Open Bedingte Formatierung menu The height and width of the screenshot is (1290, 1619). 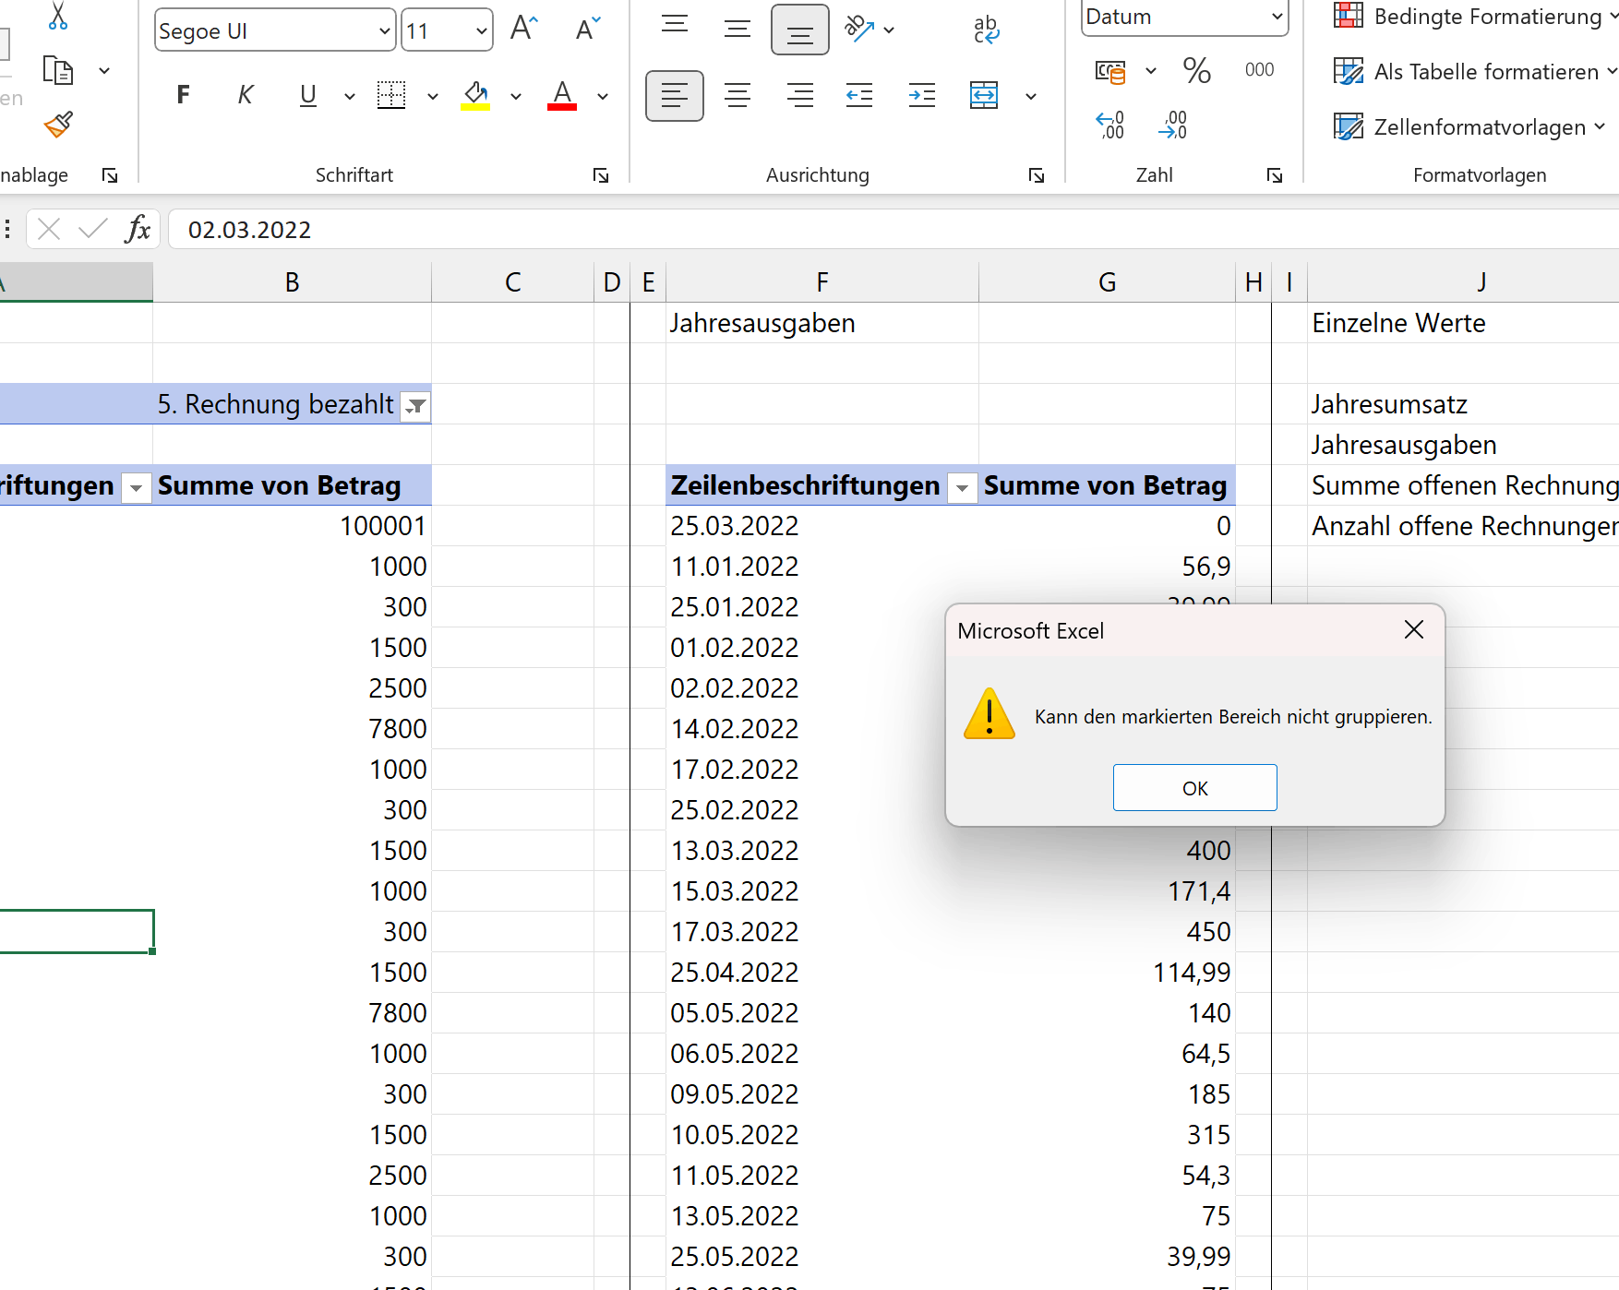1475,17
